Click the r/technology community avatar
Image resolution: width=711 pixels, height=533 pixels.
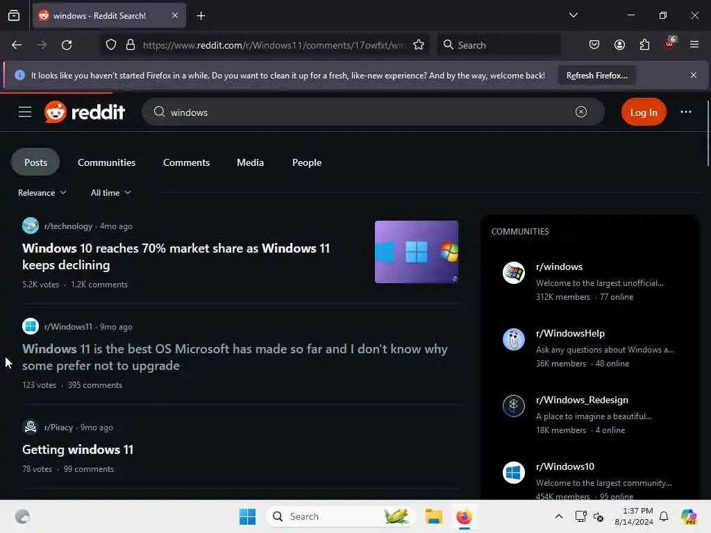pos(31,226)
